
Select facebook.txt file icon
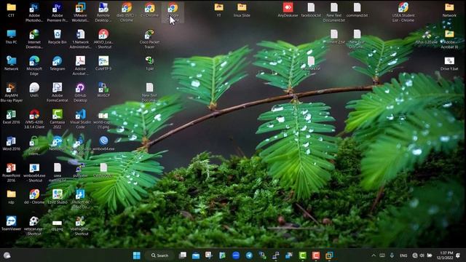(311, 9)
